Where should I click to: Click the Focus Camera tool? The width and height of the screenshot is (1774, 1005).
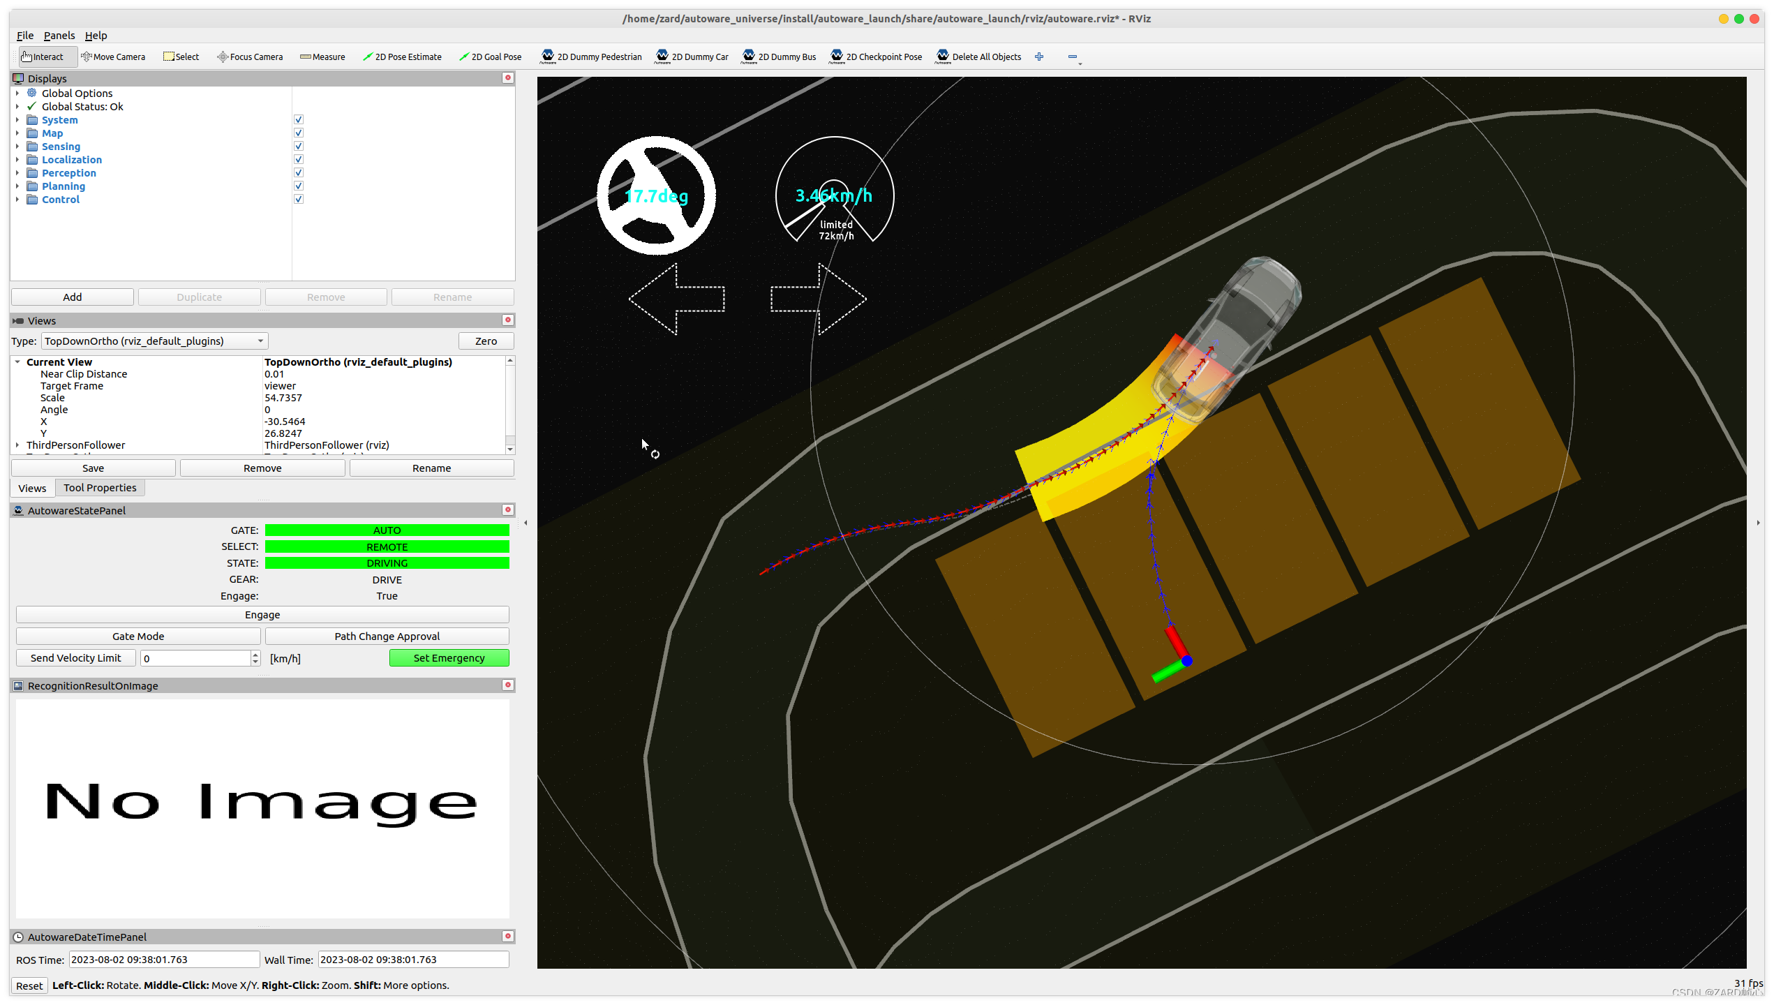tap(250, 57)
